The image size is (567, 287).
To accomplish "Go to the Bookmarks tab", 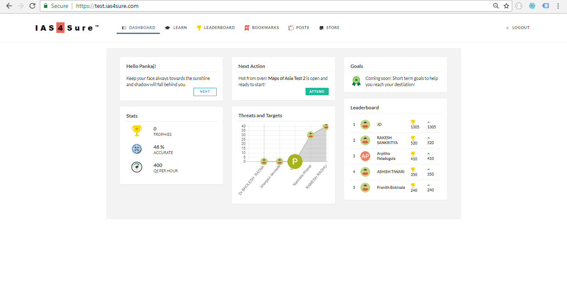I will (x=262, y=28).
